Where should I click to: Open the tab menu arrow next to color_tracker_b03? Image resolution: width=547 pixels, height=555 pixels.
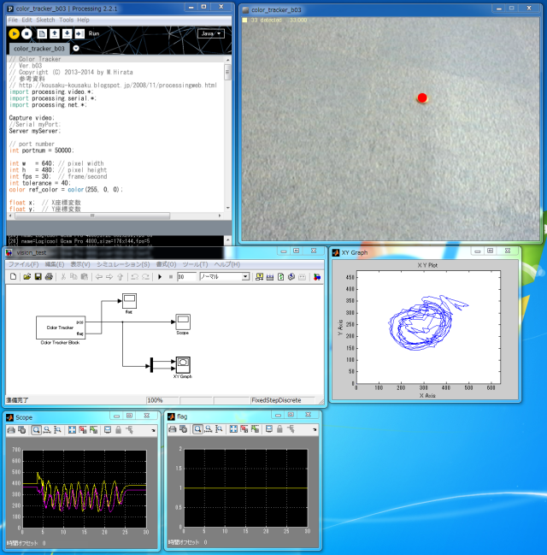[x=76, y=48]
